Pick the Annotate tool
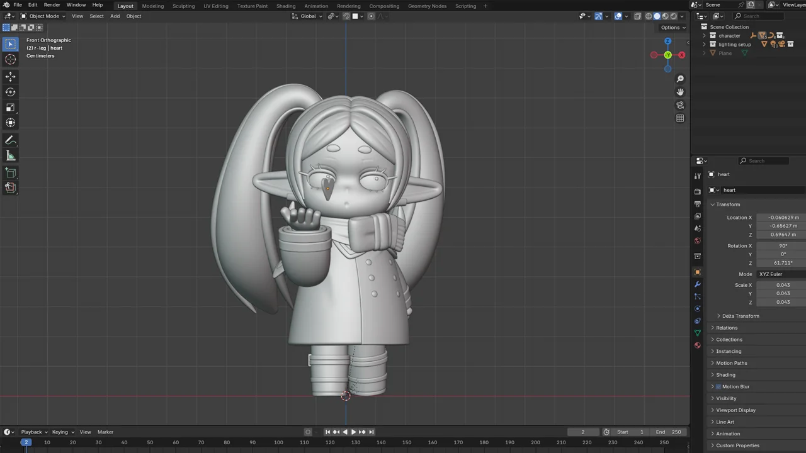The width and height of the screenshot is (806, 453). [x=10, y=140]
